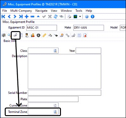The image size is (126, 118).
Task: Click the Model field
Action: (123, 28)
